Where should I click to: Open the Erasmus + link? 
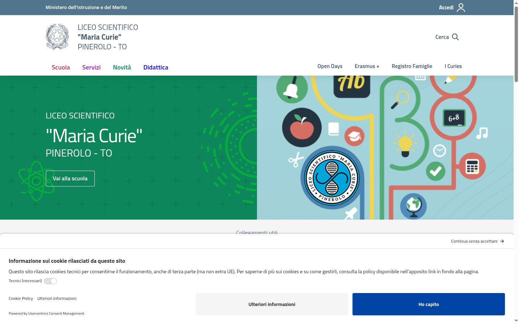tap(367, 66)
